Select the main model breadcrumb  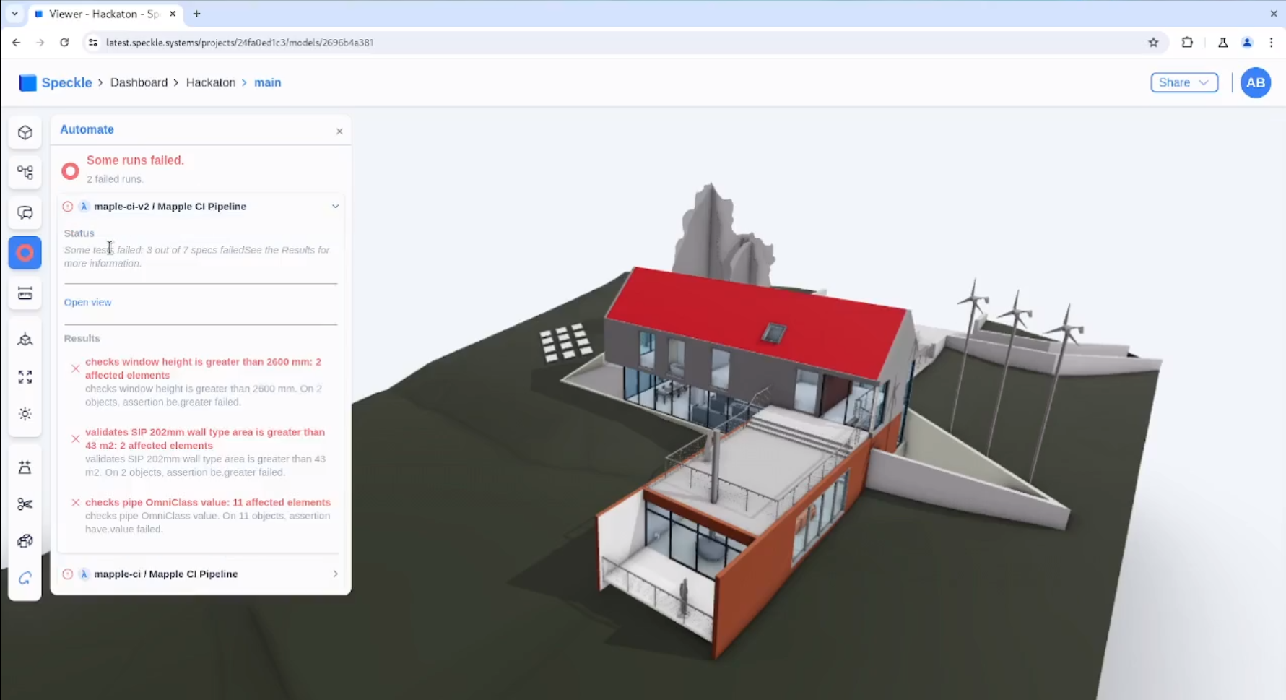coord(267,82)
